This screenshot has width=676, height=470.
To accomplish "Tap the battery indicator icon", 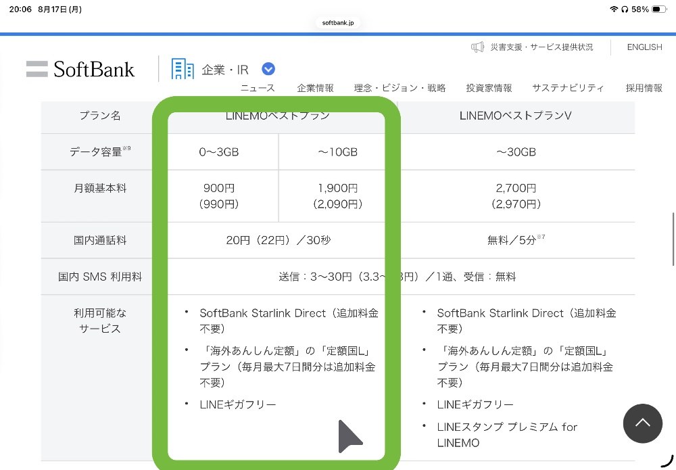I will [659, 9].
